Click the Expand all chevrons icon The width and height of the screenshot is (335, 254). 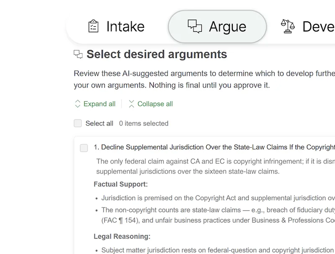[x=77, y=104]
